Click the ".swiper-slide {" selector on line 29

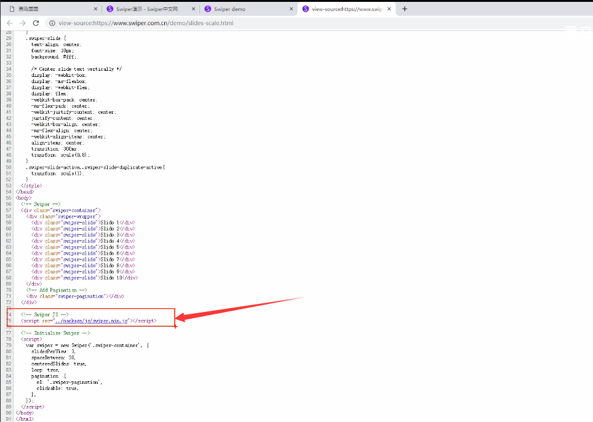[x=46, y=38]
